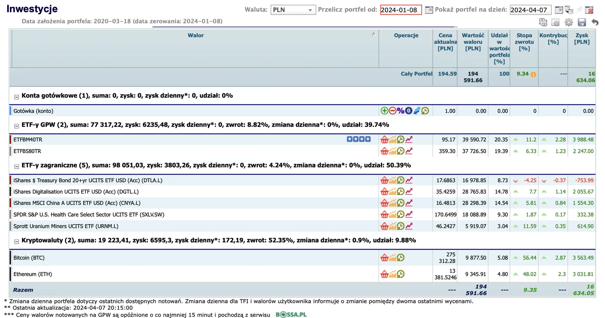Click the four-star rating of ETFBM40TR
This screenshot has height=318, width=605.
358,139
